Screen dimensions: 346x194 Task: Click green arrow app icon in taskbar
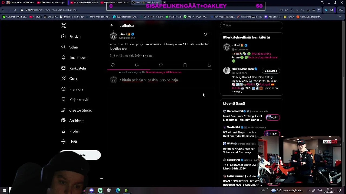pos(127,190)
